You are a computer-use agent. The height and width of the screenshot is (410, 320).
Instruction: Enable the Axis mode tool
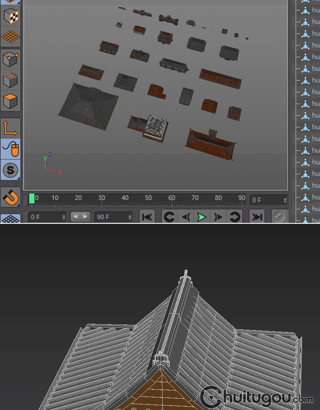pos(11,128)
